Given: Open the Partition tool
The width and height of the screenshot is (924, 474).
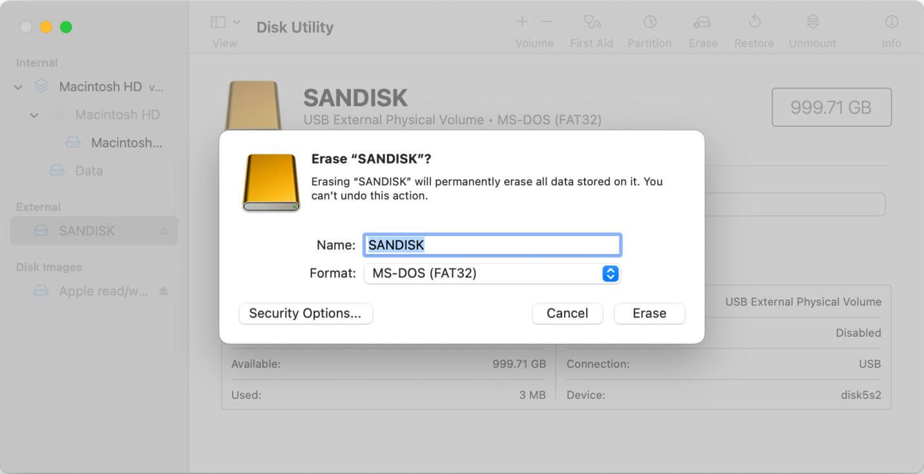Looking at the screenshot, I should [649, 29].
